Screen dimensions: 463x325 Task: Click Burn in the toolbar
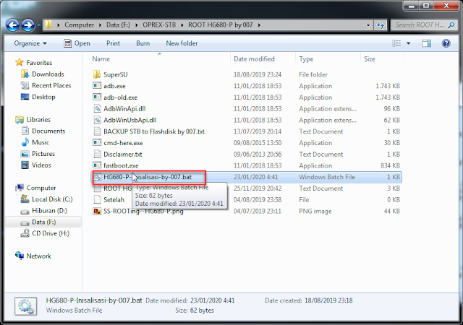(143, 43)
